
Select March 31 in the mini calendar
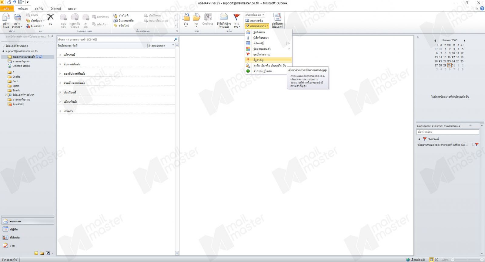(x=453, y=66)
